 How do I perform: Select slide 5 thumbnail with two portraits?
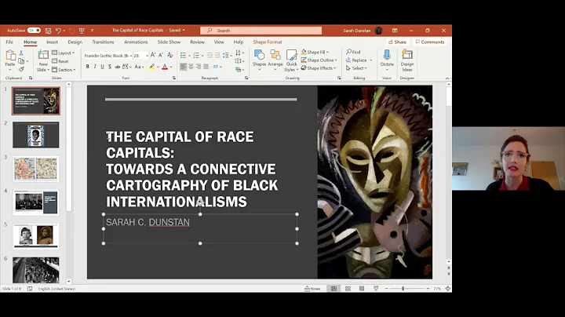click(35, 236)
